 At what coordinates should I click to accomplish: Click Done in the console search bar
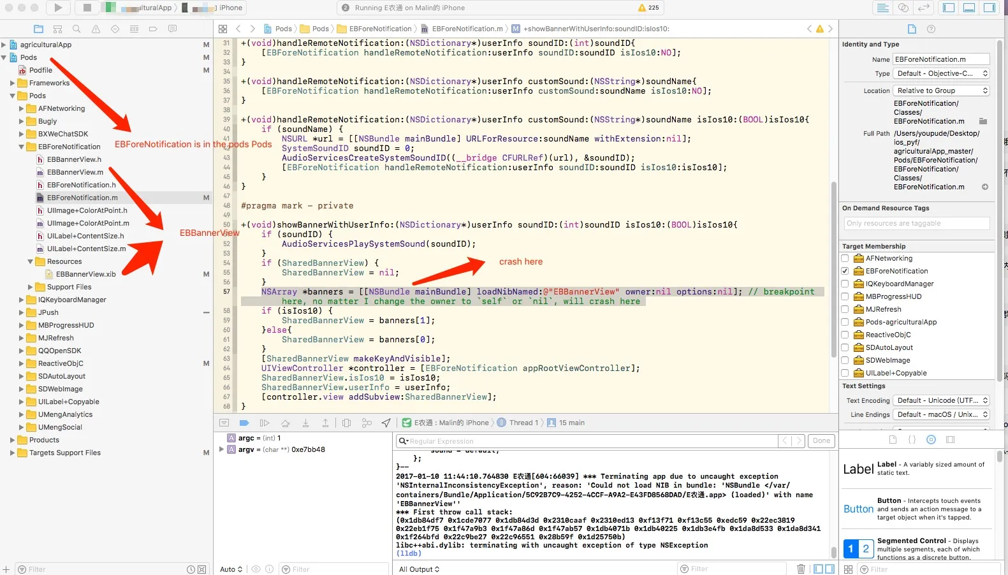[x=821, y=440]
